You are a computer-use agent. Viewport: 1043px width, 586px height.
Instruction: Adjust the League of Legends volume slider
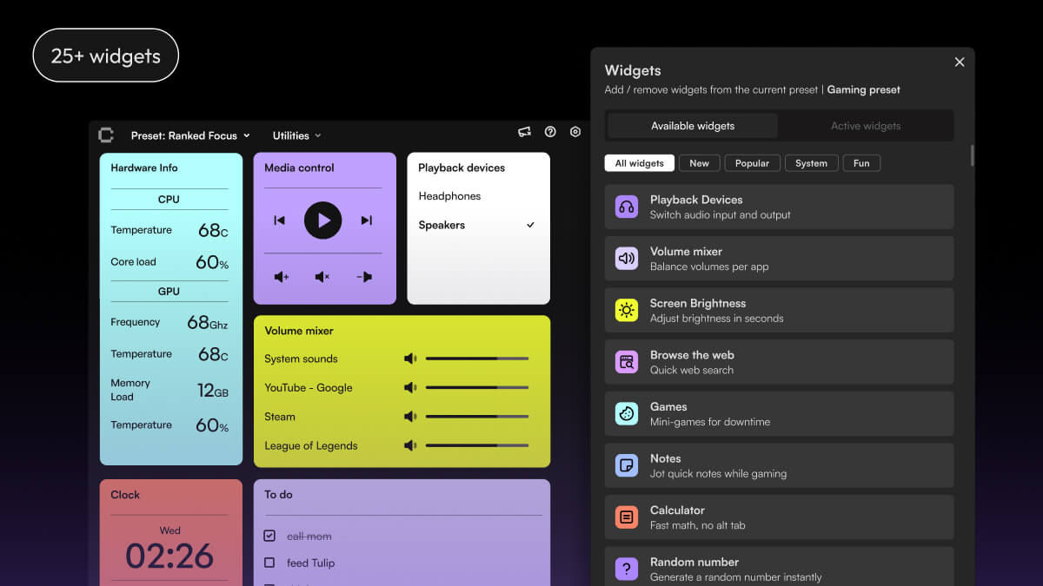click(476, 445)
